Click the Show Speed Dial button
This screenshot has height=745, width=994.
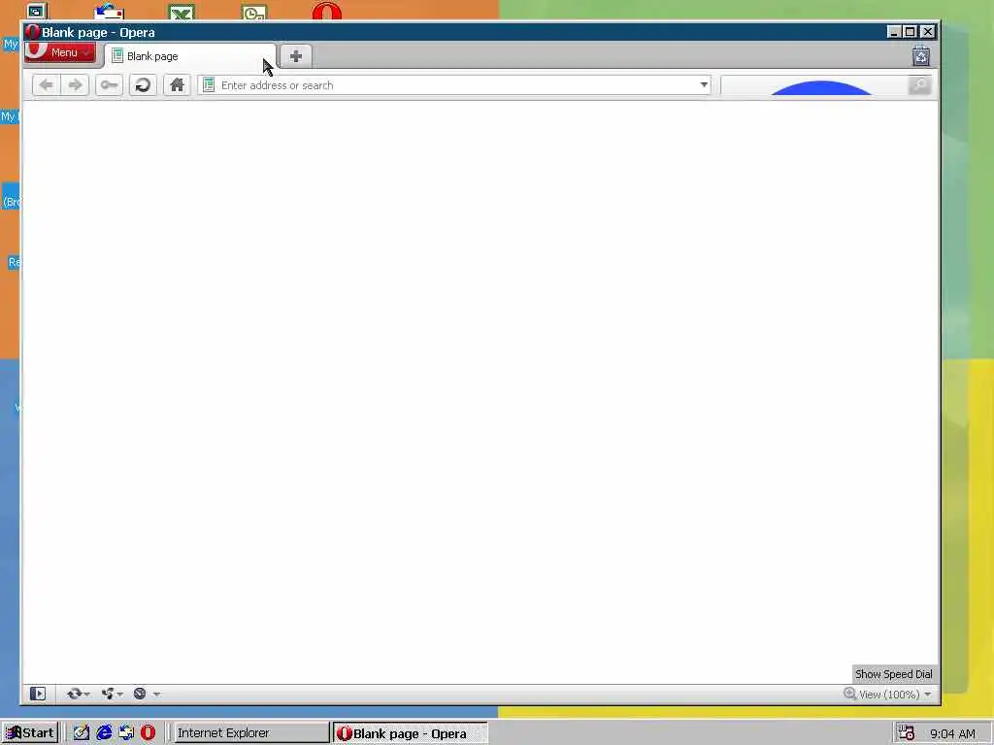(893, 674)
